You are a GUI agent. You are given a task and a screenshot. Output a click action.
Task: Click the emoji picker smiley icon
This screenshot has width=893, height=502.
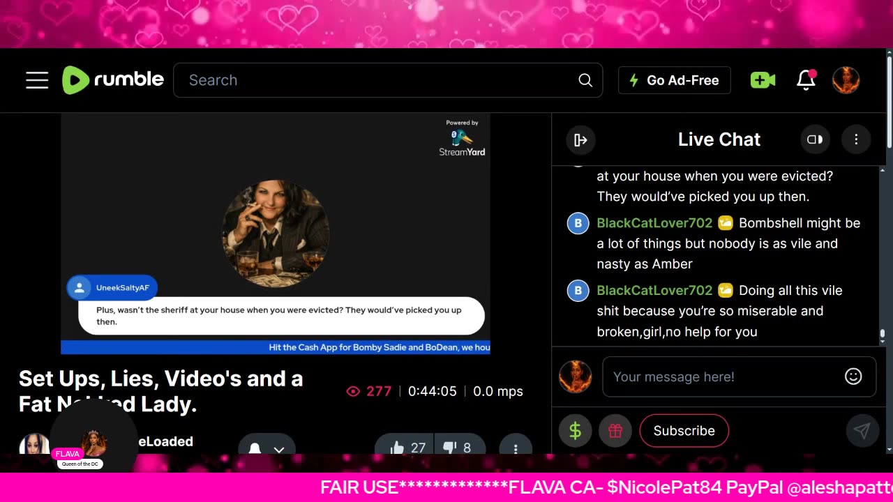tap(853, 376)
